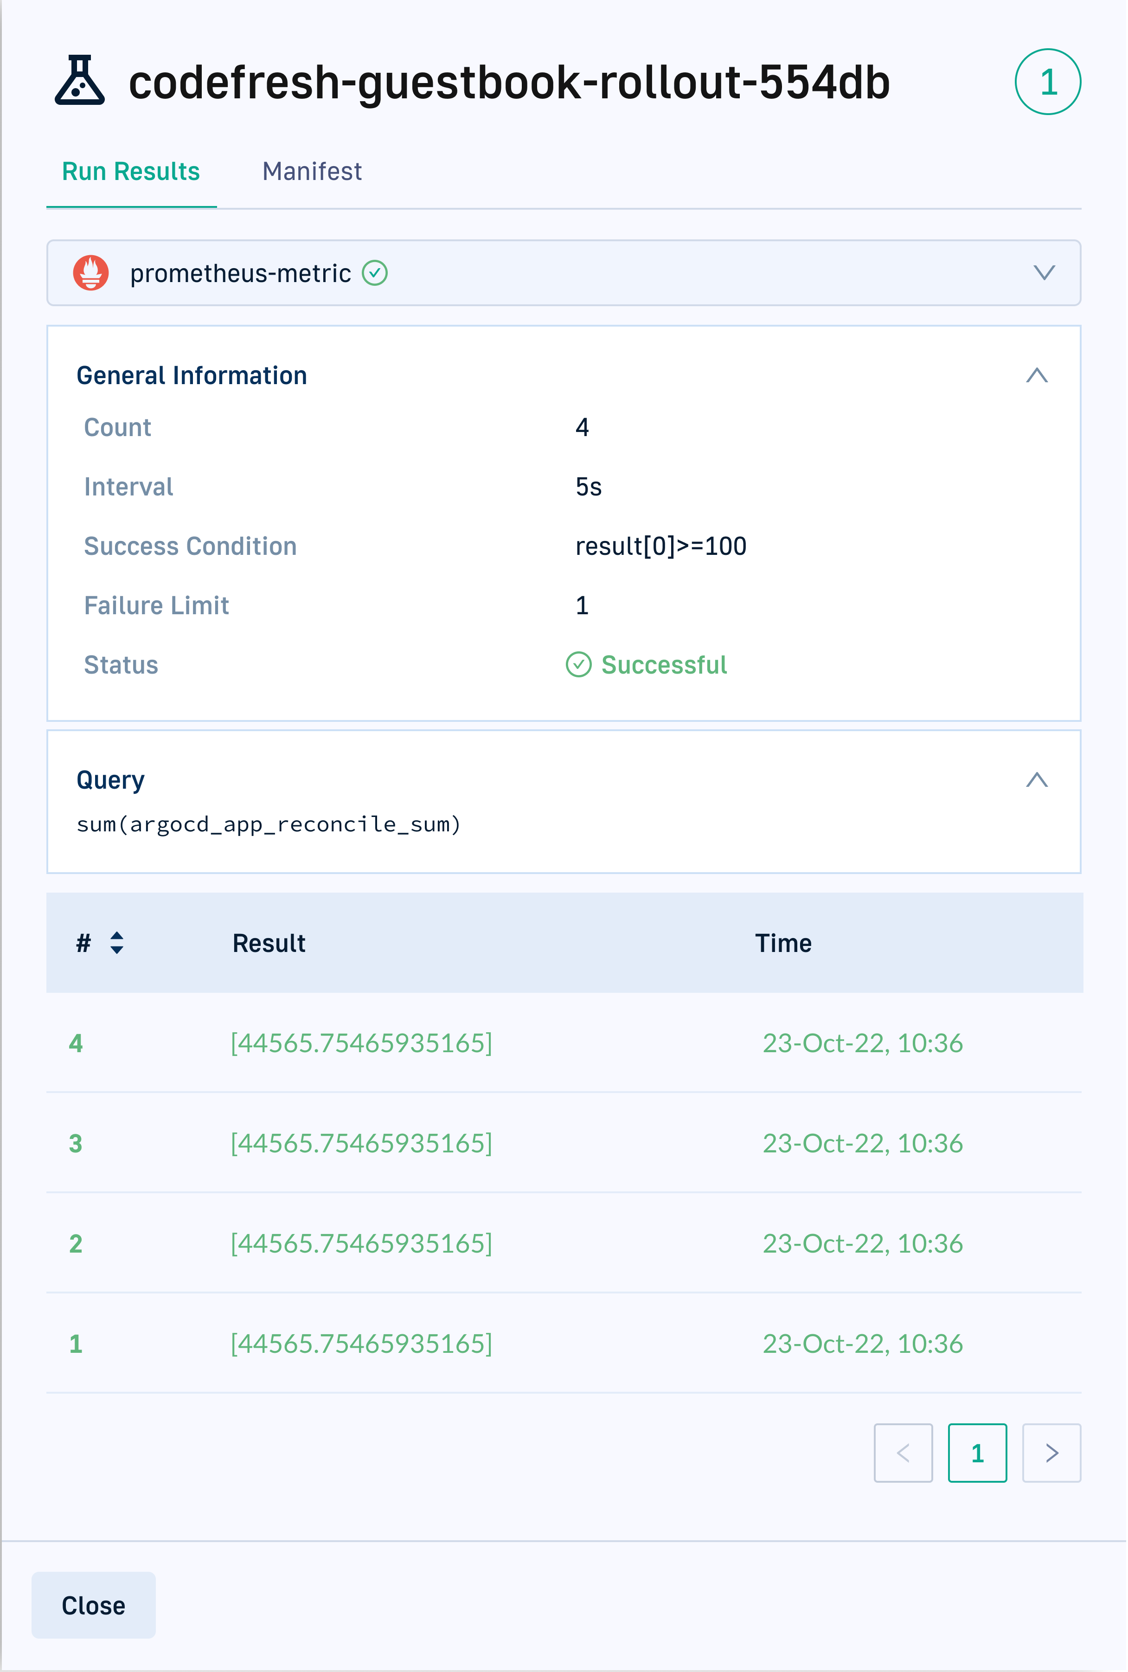Go to the previous results page
The height and width of the screenshot is (1672, 1128).
903,1453
